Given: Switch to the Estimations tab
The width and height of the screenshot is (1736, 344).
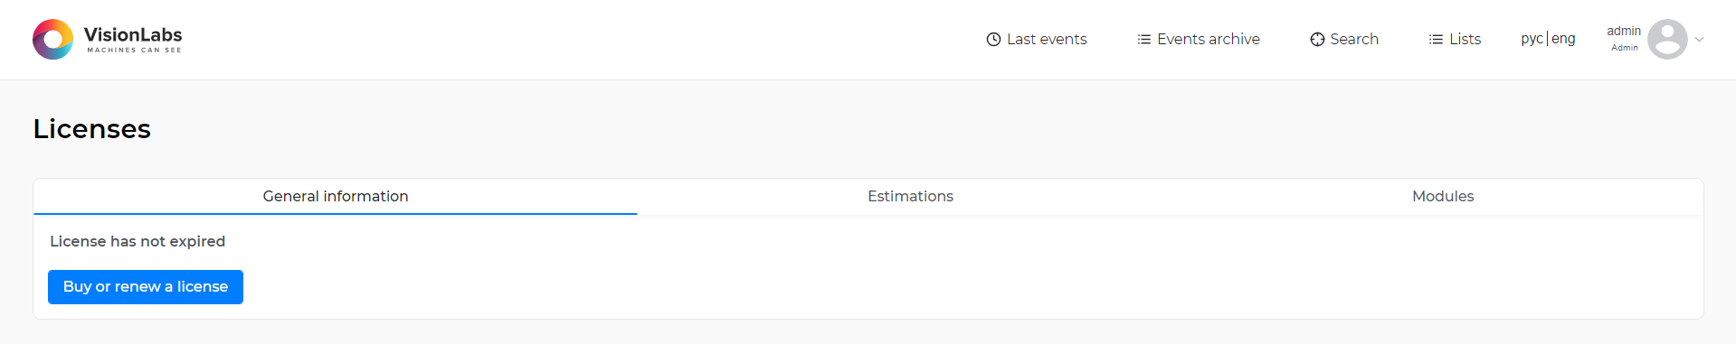Looking at the screenshot, I should tap(910, 197).
